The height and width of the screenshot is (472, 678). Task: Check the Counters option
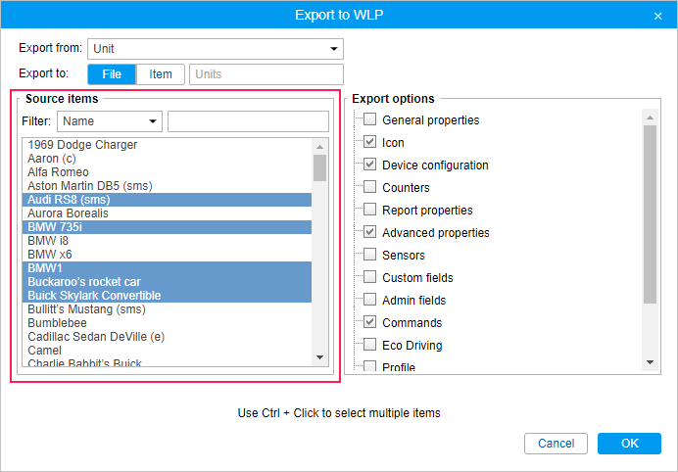click(370, 188)
